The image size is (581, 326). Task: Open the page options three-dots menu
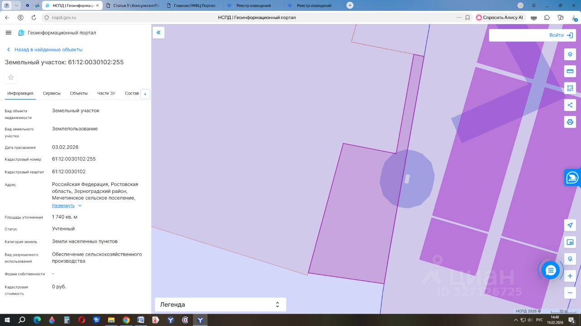459,18
